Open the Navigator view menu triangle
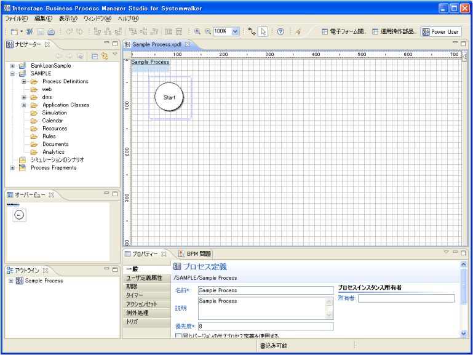473x355 pixels. click(x=115, y=54)
